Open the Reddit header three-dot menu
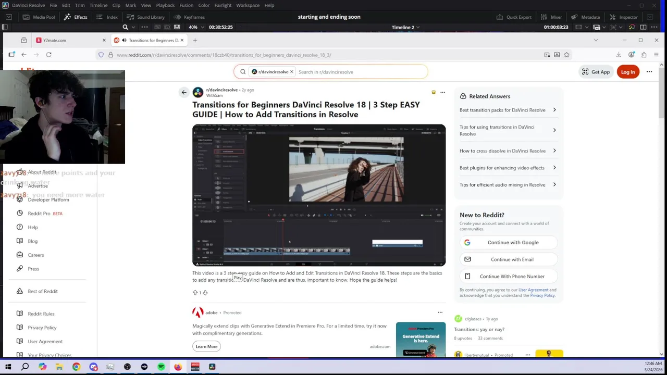Image resolution: width=667 pixels, height=375 pixels. click(x=649, y=72)
